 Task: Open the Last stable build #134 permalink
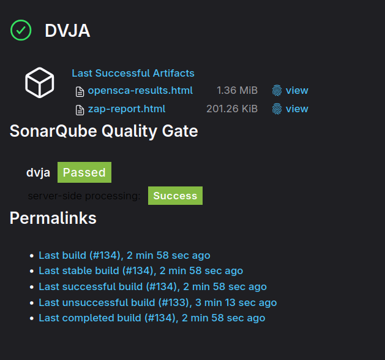coord(141,271)
